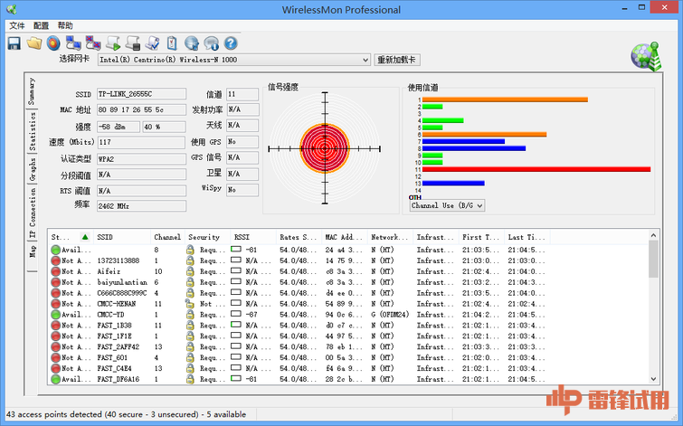Image resolution: width=683 pixels, height=426 pixels.
Task: Click the clipboard icon in toolbar
Action: click(x=172, y=43)
